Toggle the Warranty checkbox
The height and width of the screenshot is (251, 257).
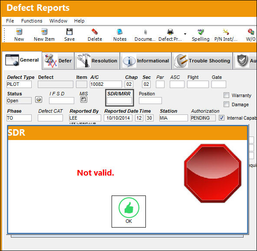point(226,95)
